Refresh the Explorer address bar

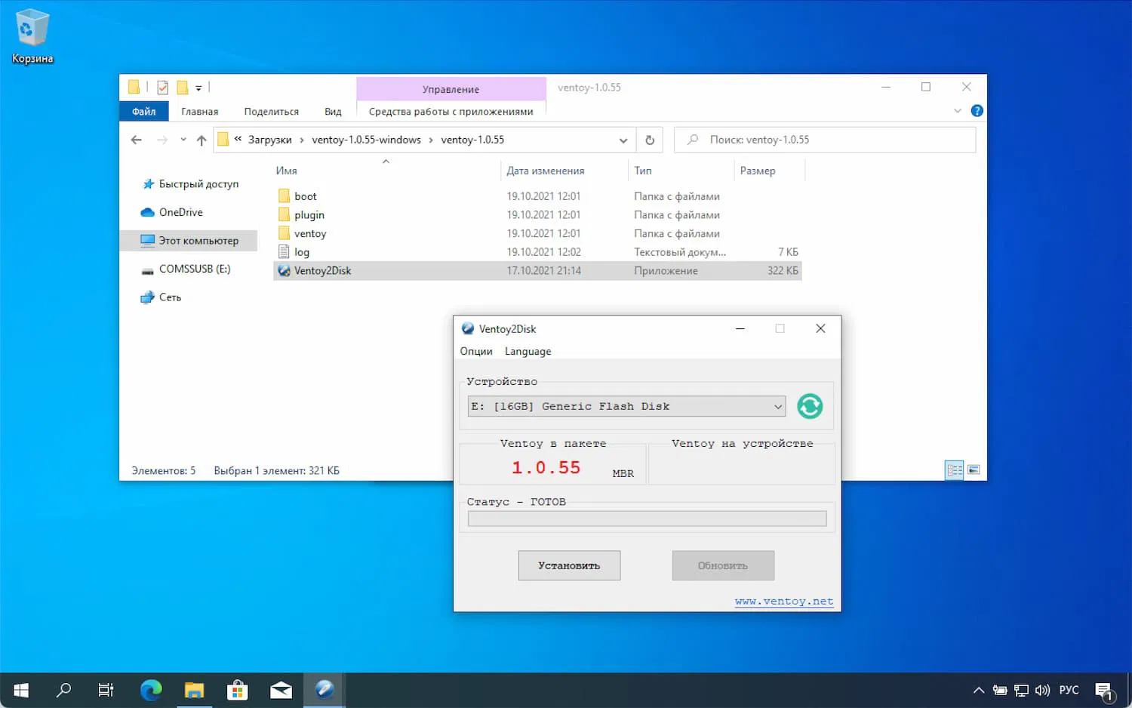tap(649, 140)
